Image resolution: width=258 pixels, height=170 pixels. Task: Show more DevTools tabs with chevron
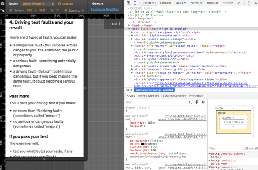(x=238, y=3)
